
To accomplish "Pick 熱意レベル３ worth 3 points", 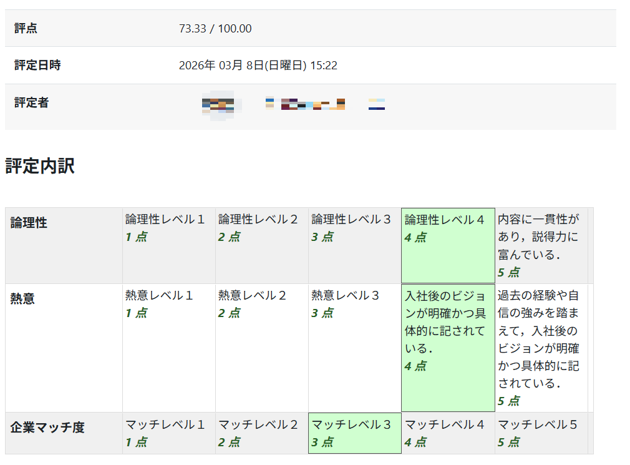I will click(x=354, y=348).
